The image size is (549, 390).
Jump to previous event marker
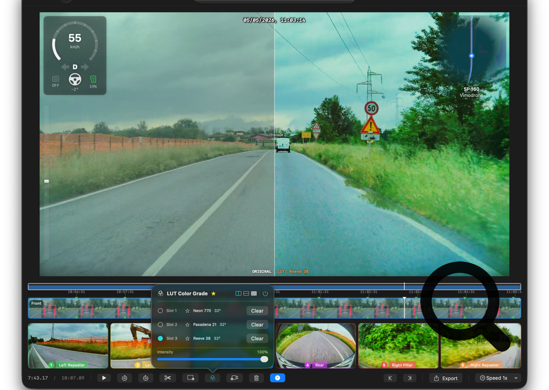pos(390,378)
